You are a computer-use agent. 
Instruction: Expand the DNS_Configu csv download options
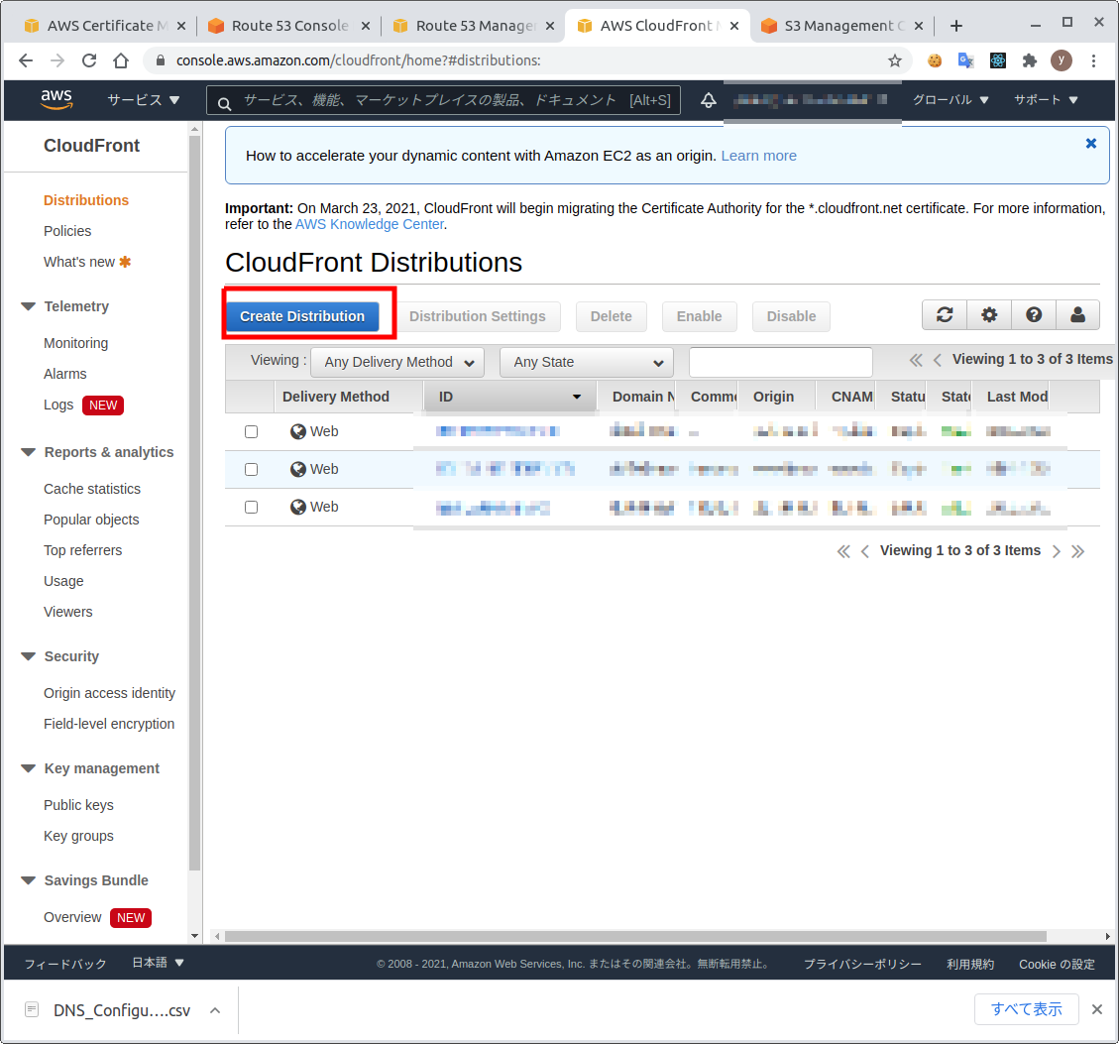click(215, 1010)
